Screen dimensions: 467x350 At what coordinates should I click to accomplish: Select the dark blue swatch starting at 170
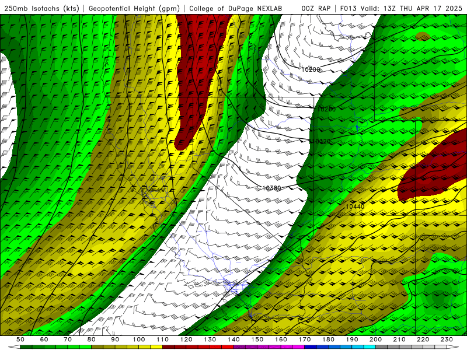coord(311,346)
